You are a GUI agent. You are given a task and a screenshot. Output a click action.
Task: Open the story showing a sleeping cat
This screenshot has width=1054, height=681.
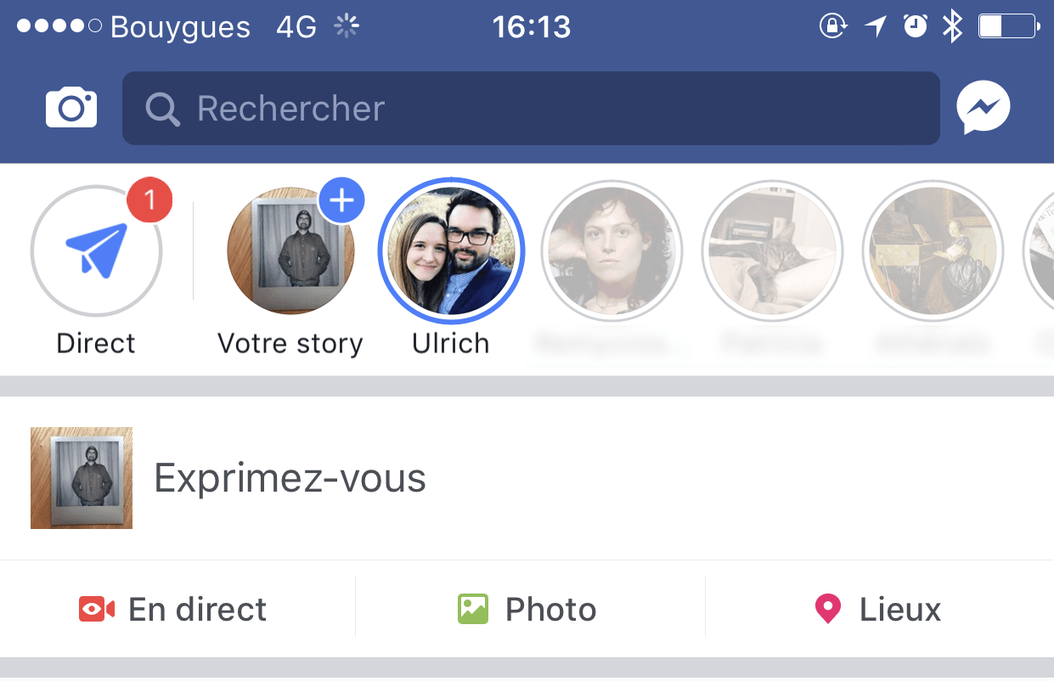[x=772, y=251]
